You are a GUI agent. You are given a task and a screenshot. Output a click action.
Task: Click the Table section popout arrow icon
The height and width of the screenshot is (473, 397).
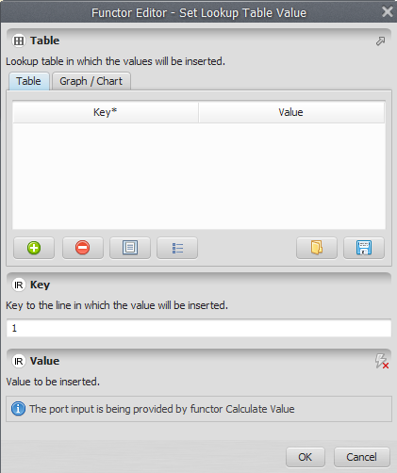(381, 41)
